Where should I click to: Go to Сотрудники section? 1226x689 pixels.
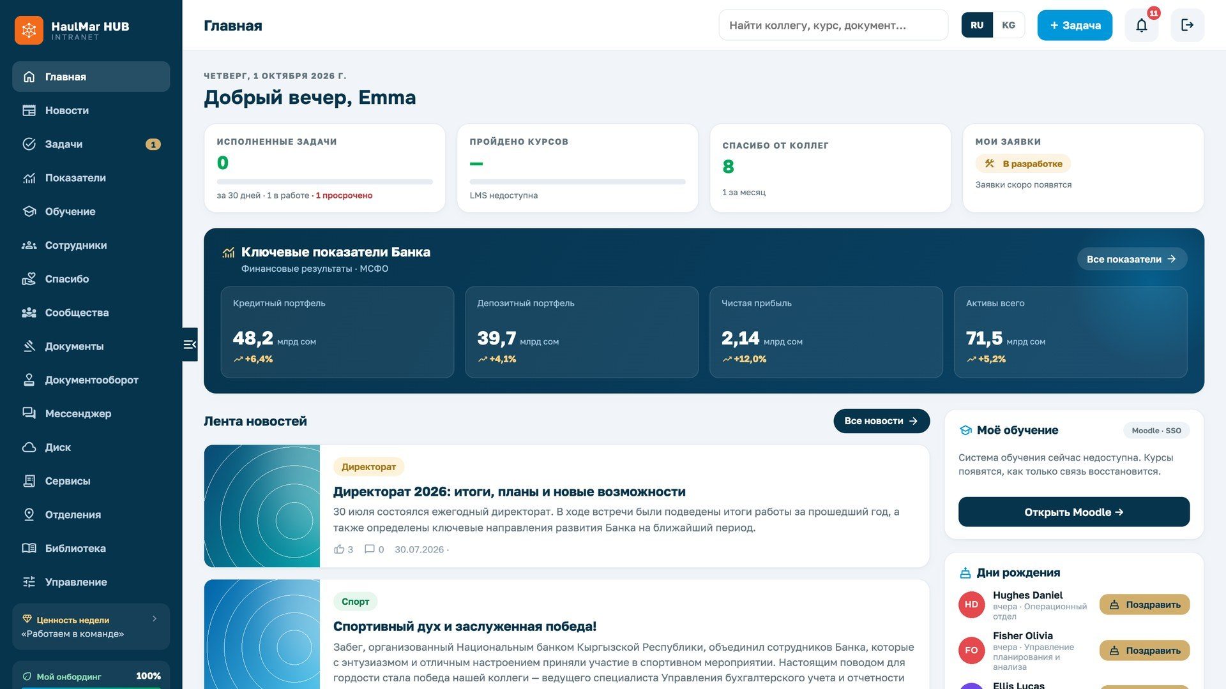point(91,246)
